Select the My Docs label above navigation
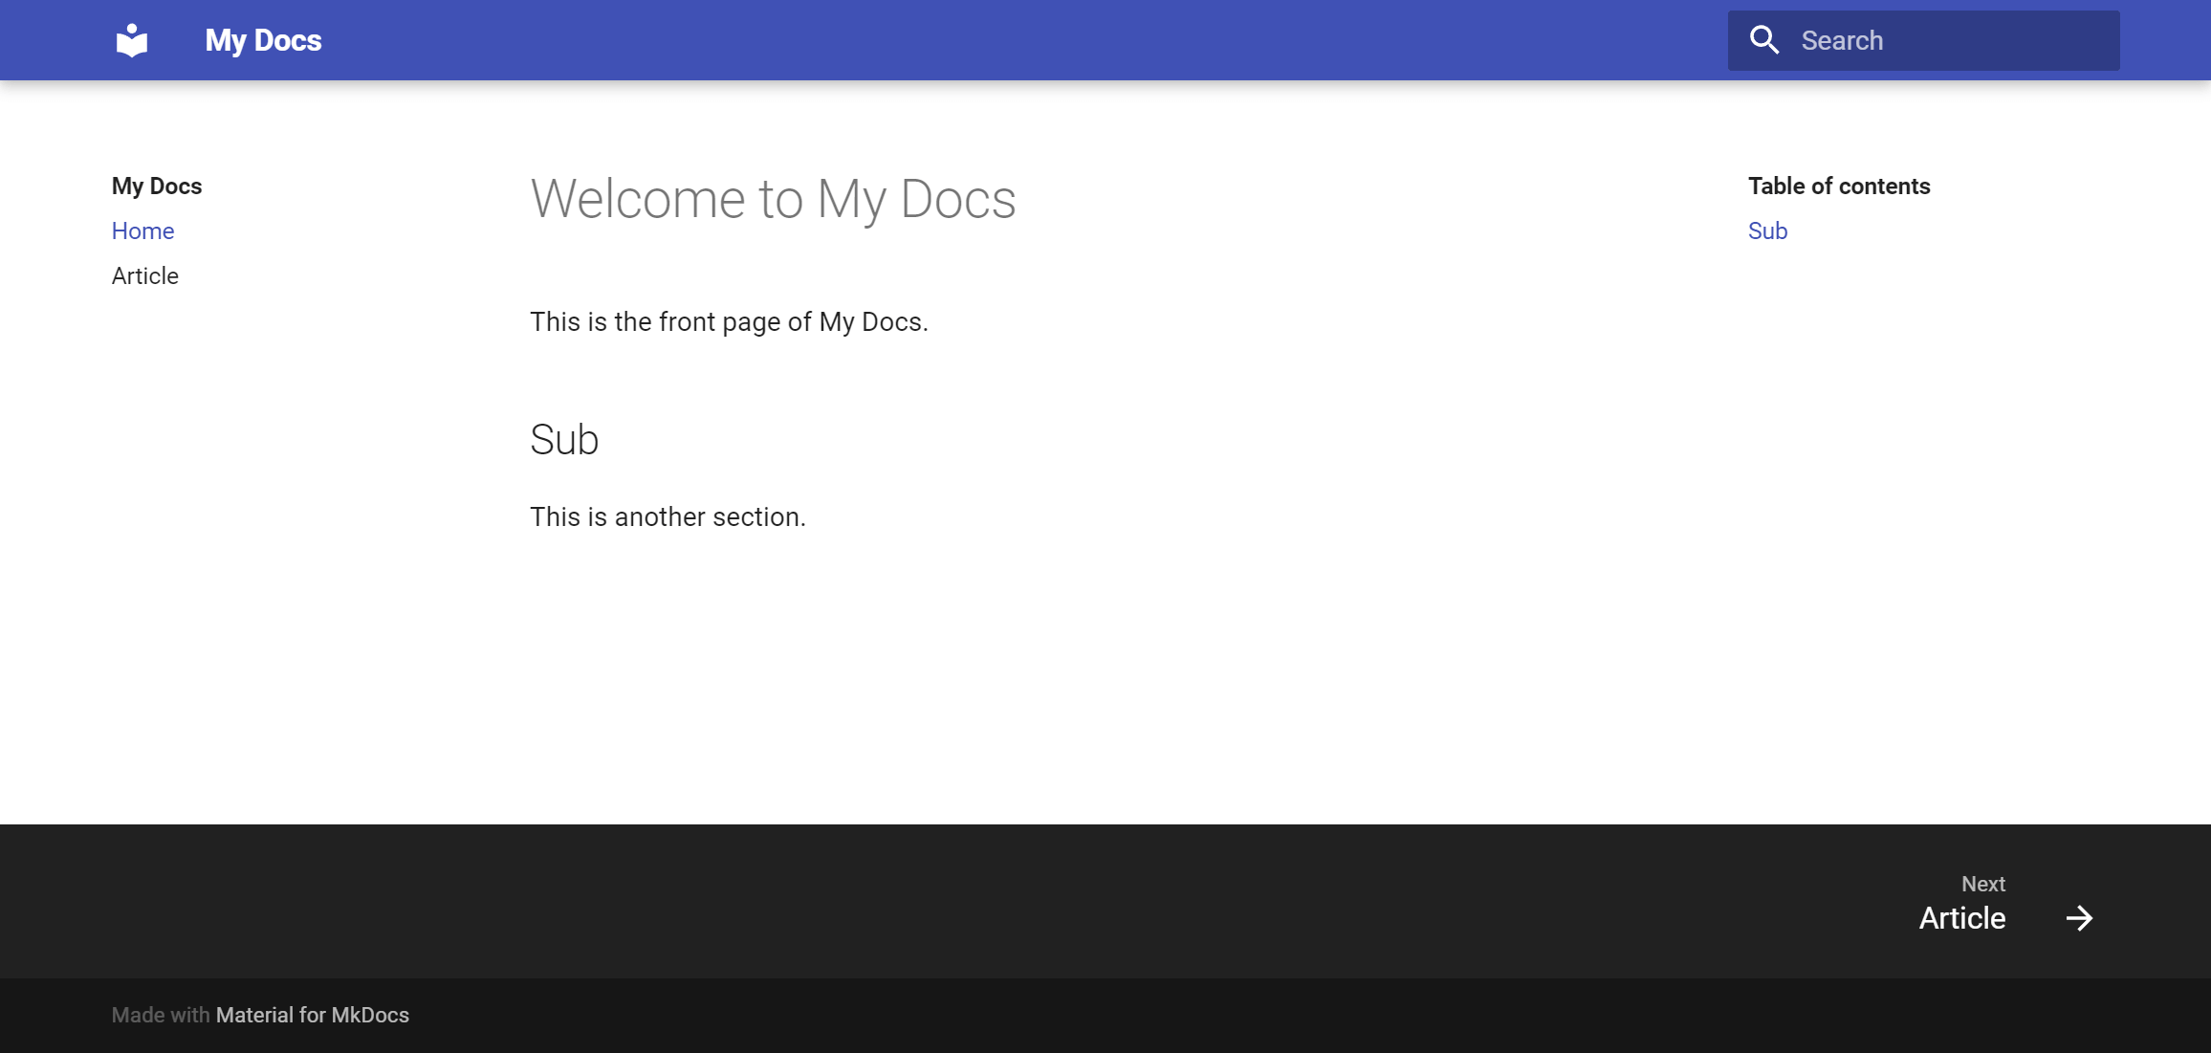 [x=156, y=186]
